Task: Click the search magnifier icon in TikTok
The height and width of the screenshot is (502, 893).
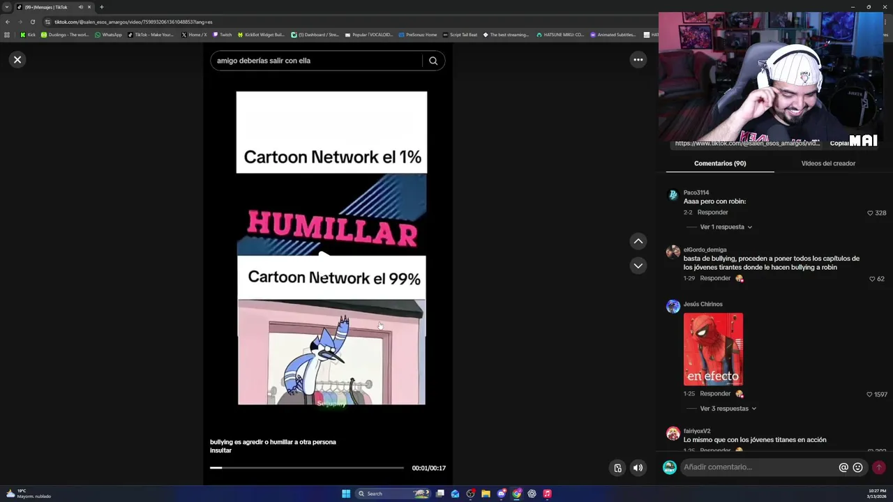Action: click(433, 61)
